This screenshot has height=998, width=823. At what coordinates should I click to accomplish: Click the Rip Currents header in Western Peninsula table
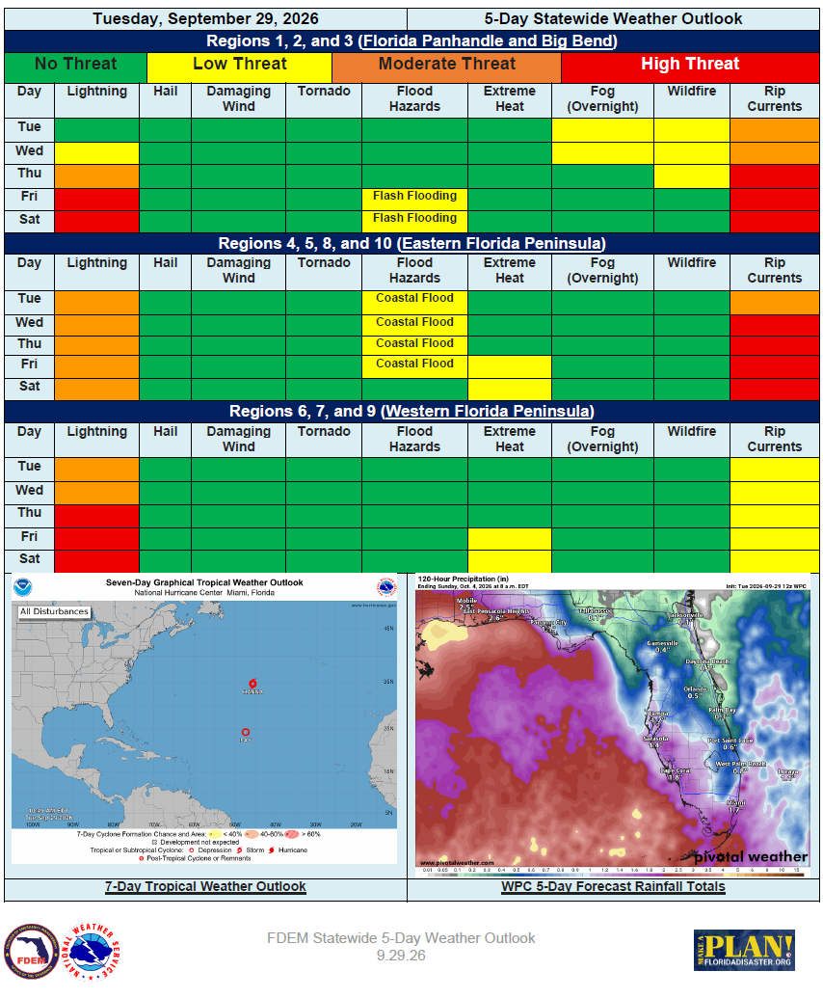(x=774, y=439)
